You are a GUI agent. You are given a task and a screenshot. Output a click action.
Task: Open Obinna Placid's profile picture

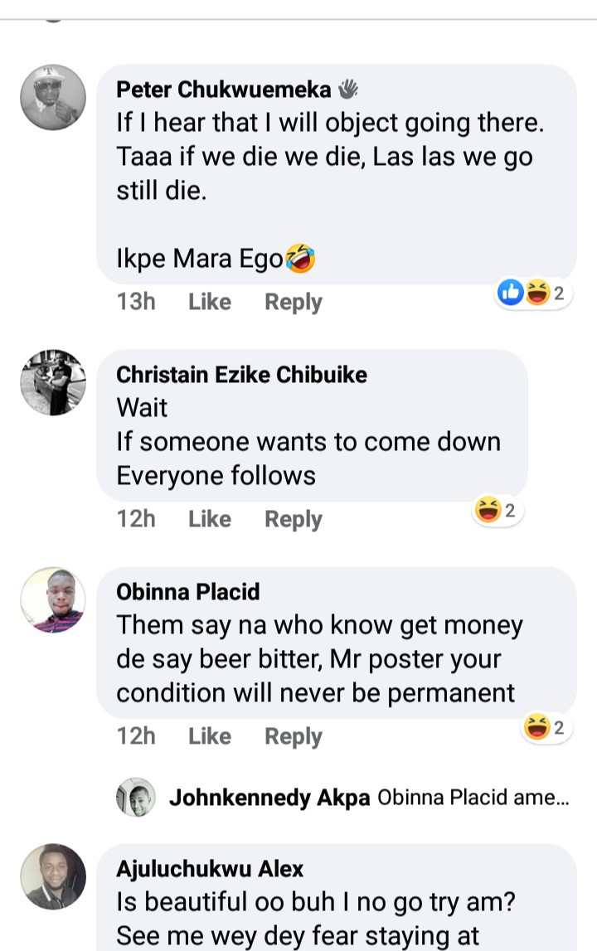pyautogui.click(x=53, y=600)
